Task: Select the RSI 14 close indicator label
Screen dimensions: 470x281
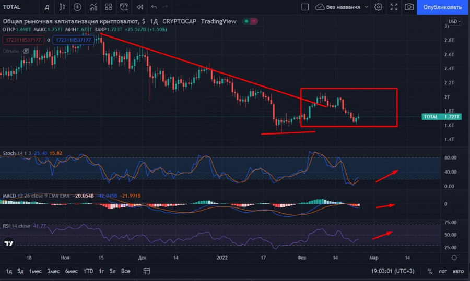Action: point(16,226)
